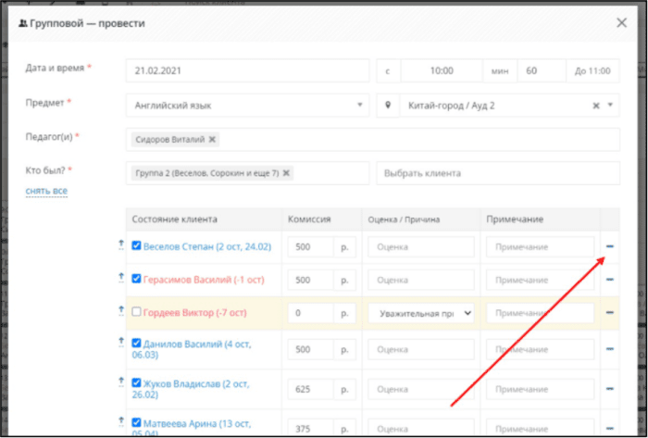Click the location pin icon
The width and height of the screenshot is (648, 438).
tap(388, 106)
